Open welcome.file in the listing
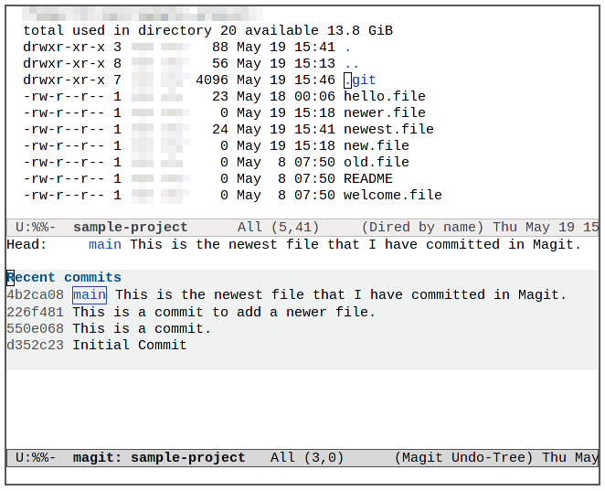The image size is (605, 491). pos(392,195)
